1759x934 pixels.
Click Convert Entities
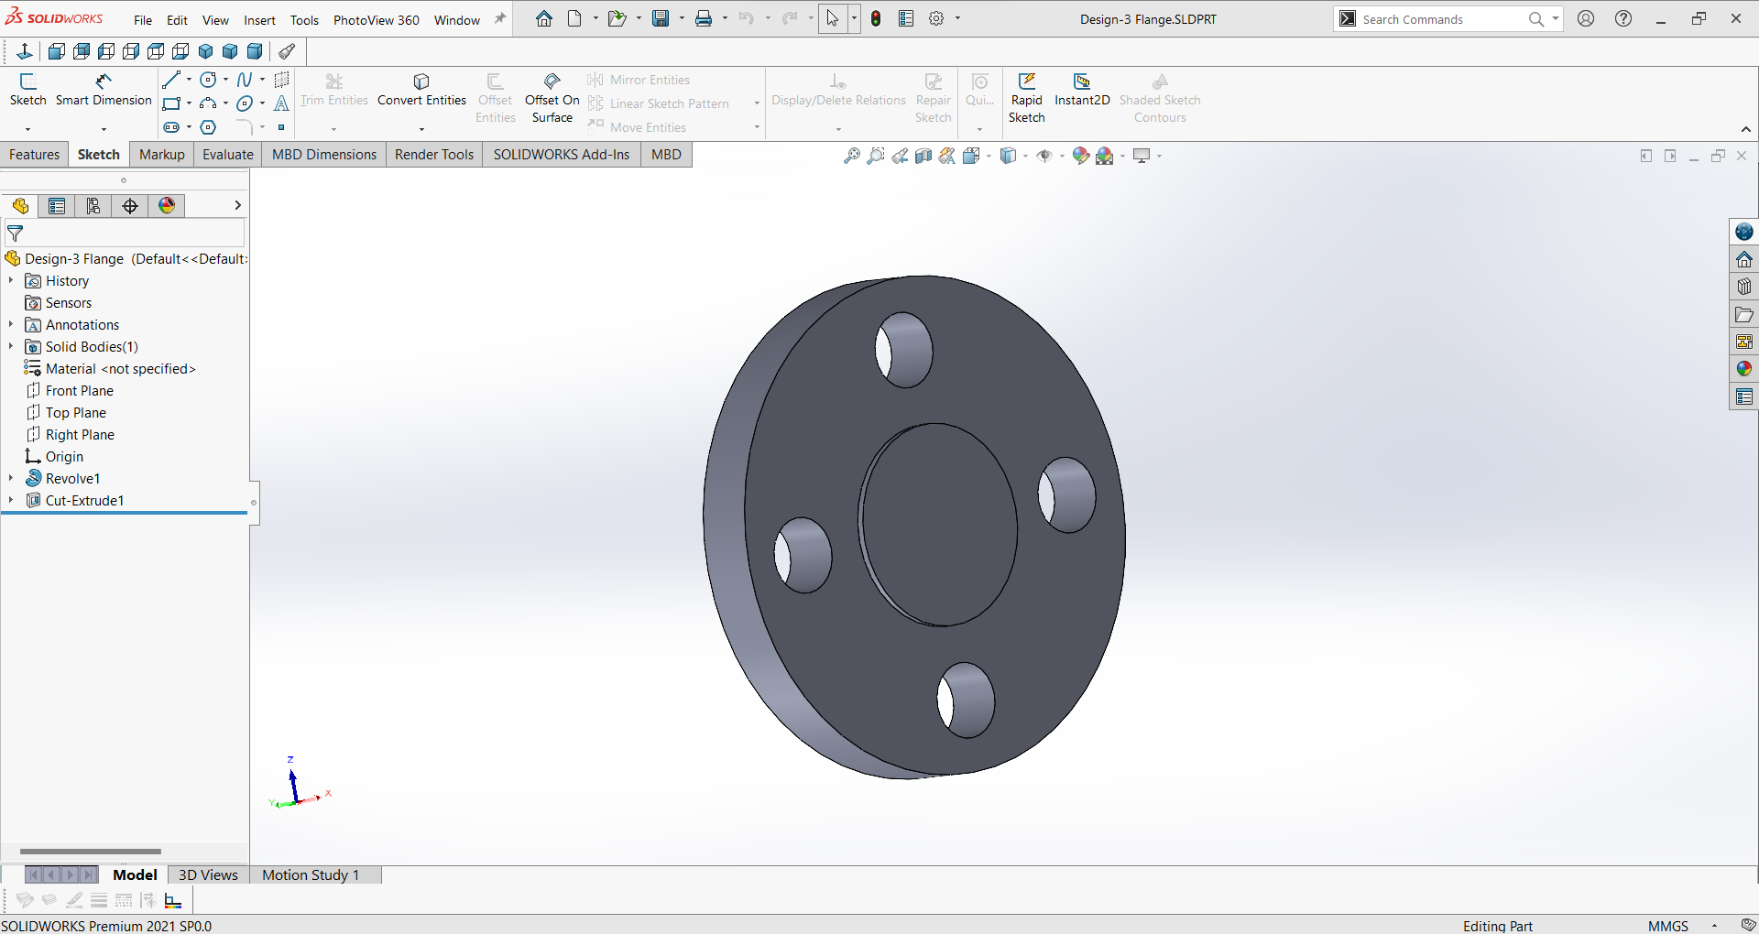pyautogui.click(x=421, y=91)
